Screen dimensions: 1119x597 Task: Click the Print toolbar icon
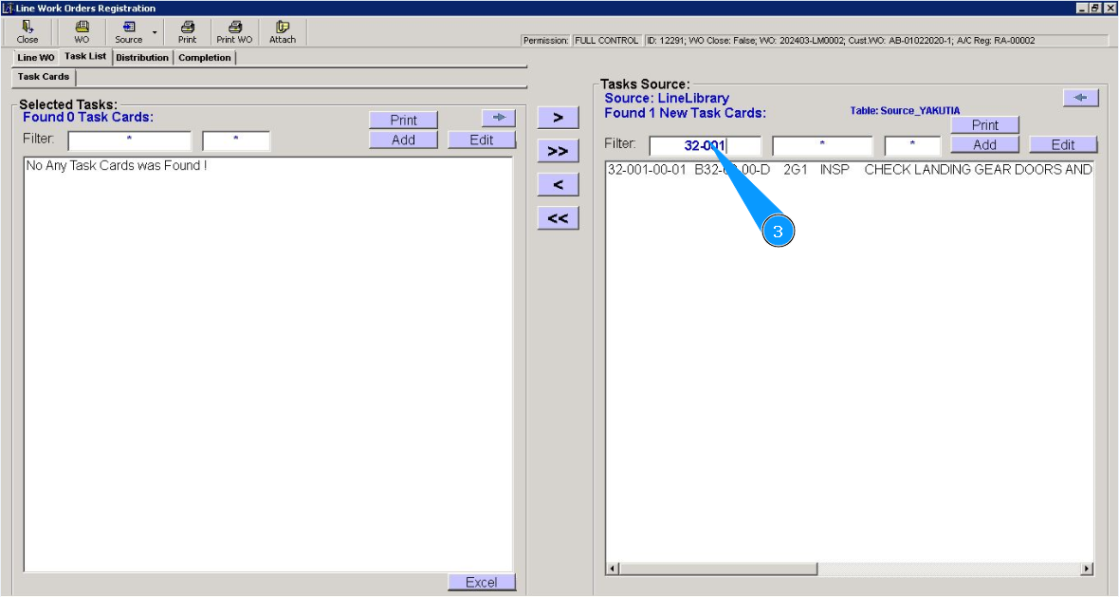[188, 31]
